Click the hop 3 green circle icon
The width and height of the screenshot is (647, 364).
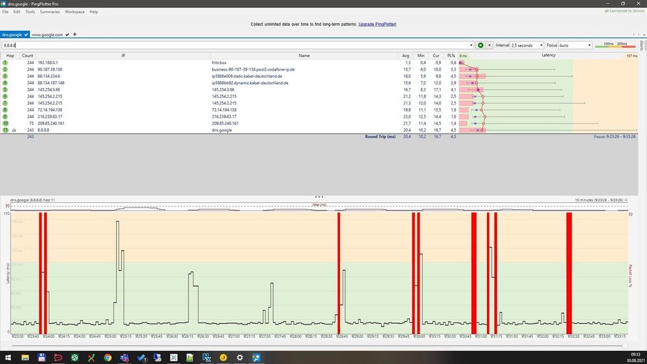pos(5,76)
